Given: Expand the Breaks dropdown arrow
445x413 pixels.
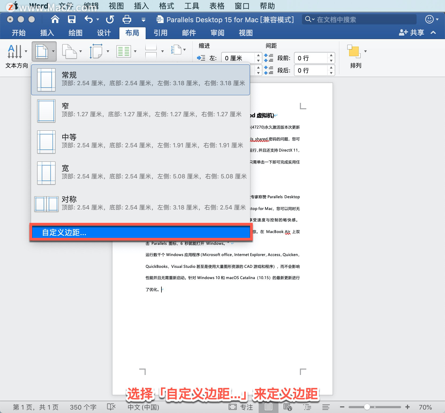Looking at the screenshot, I should coord(163,51).
